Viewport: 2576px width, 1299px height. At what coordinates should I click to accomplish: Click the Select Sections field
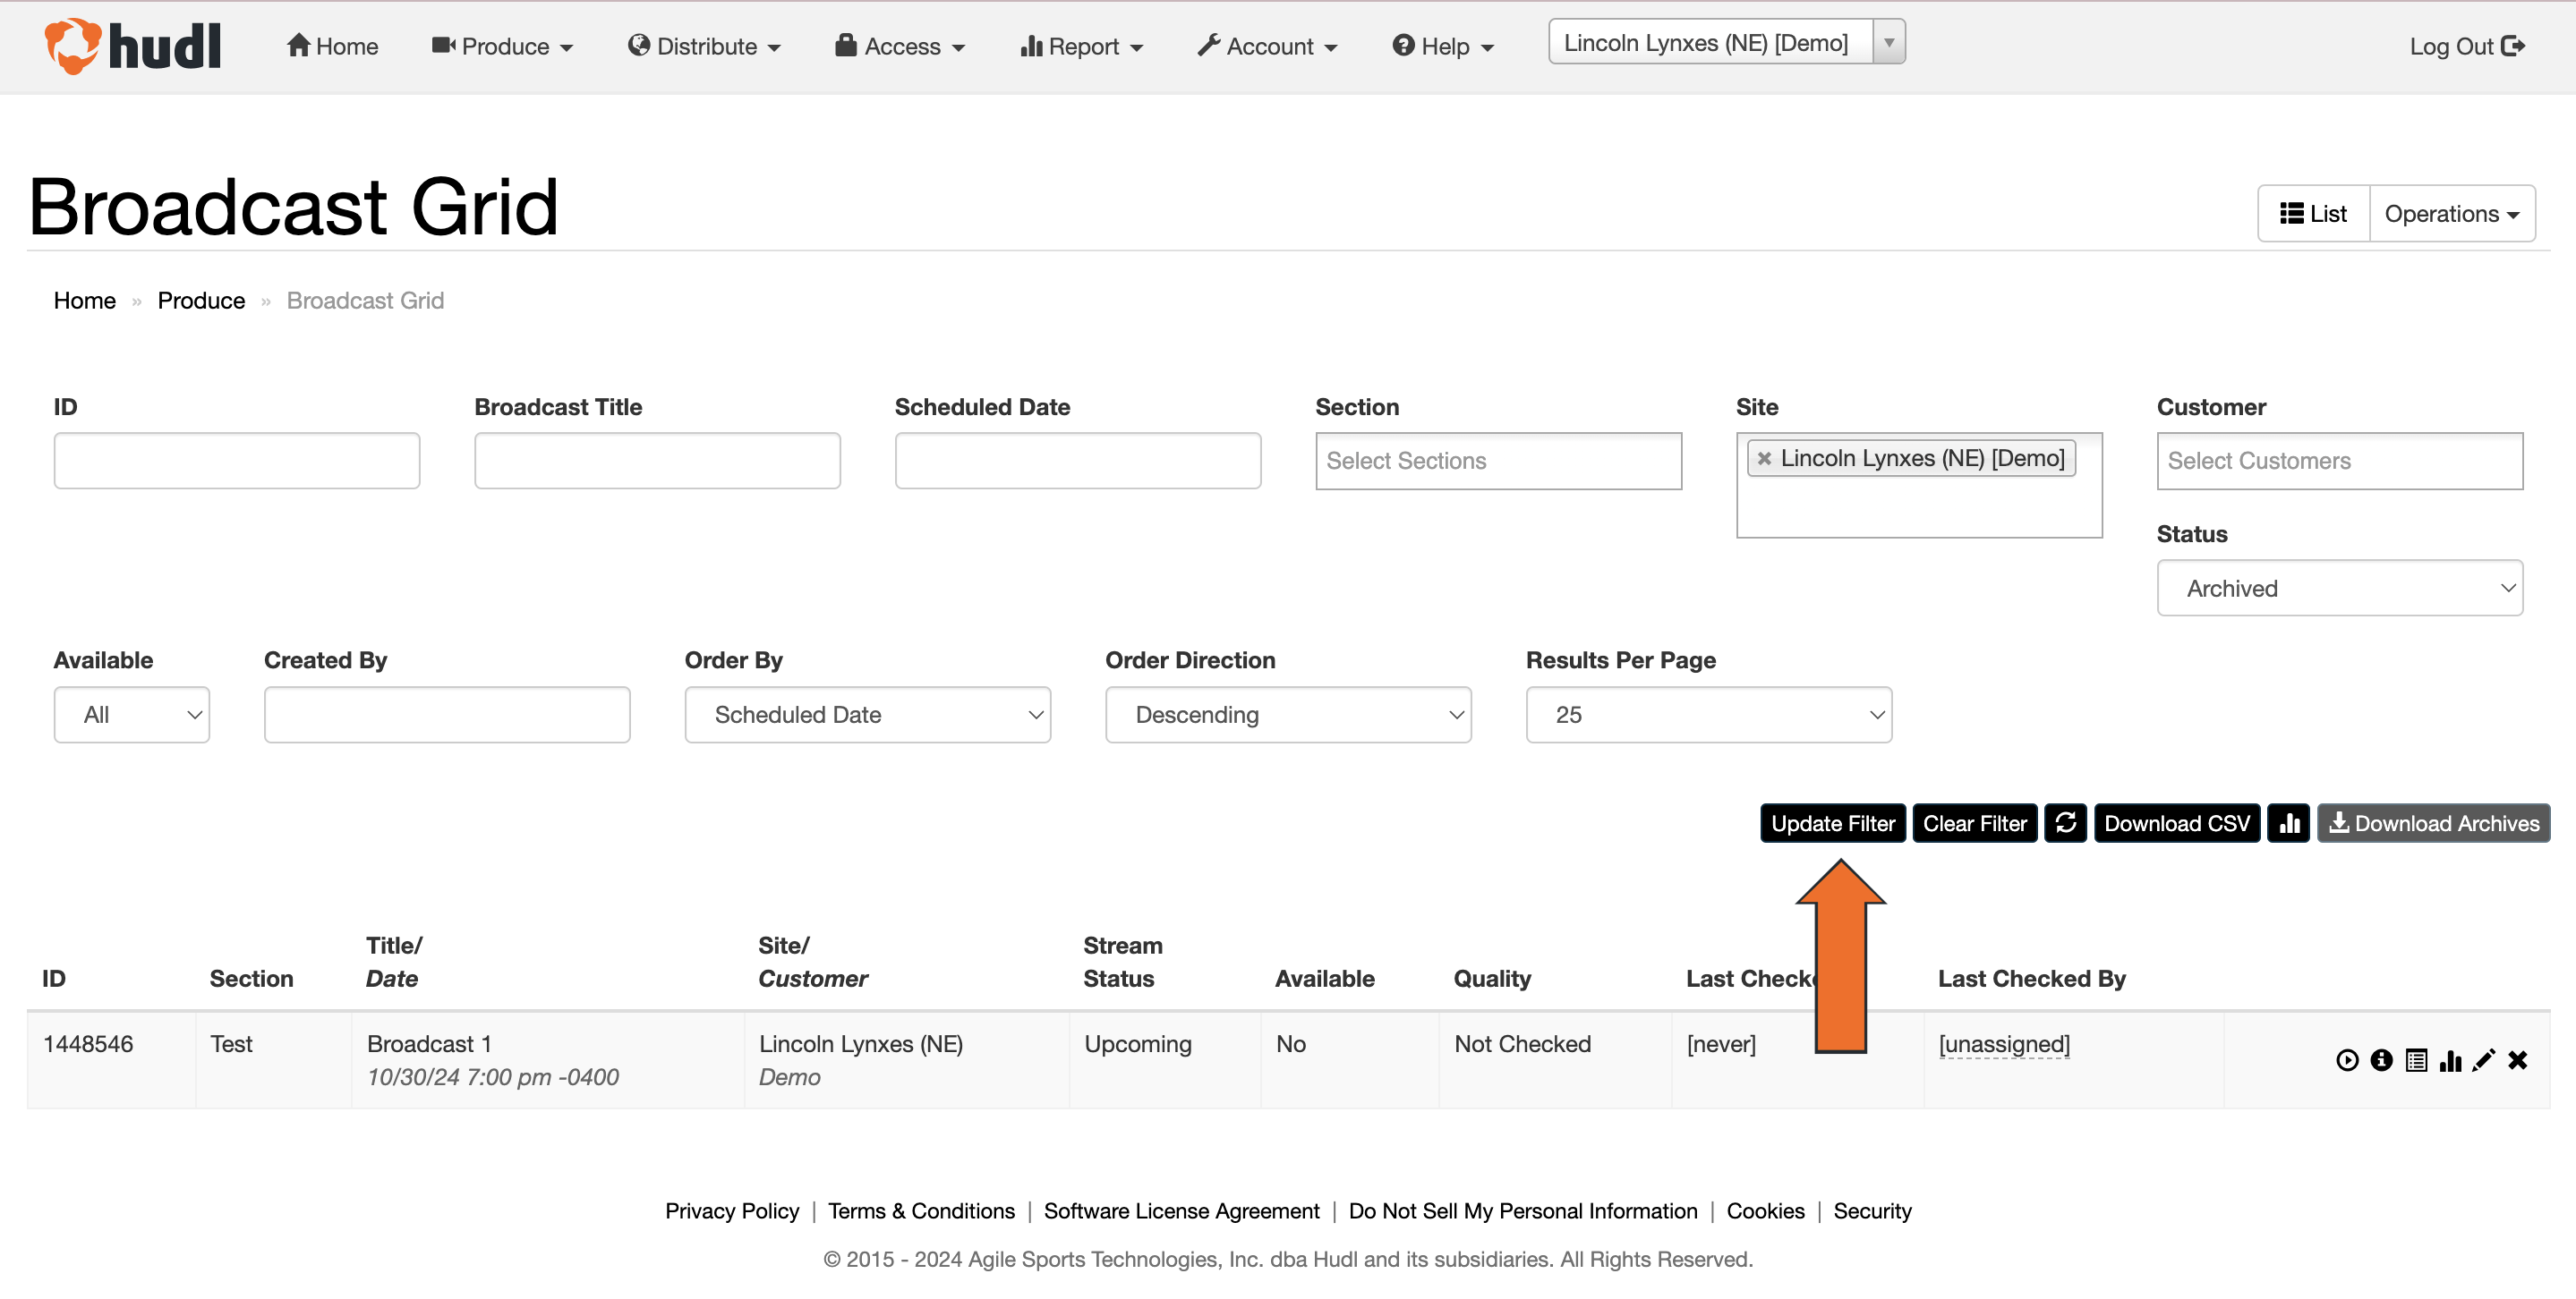pyautogui.click(x=1499, y=461)
